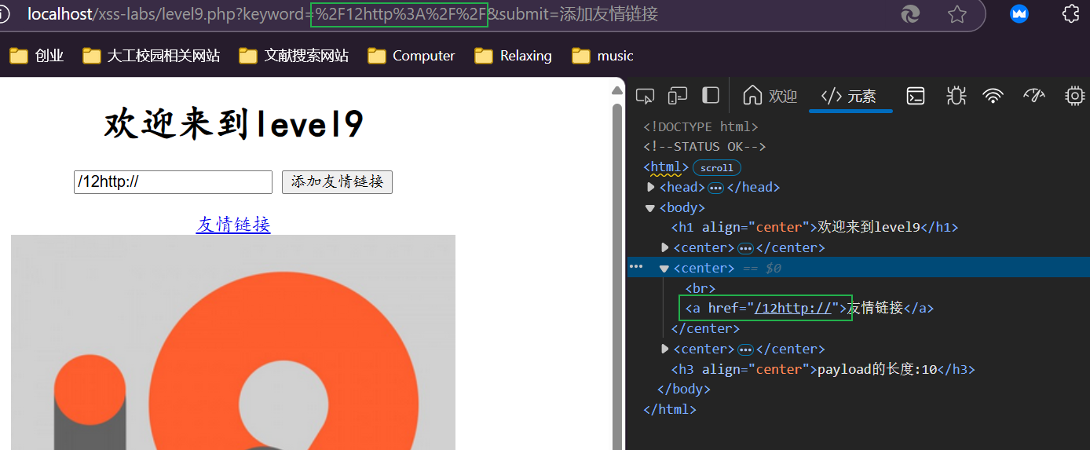
Task: Open the Console panel icon
Action: pos(916,96)
